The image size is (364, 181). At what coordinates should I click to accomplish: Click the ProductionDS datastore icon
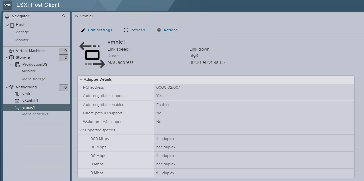click(x=17, y=65)
